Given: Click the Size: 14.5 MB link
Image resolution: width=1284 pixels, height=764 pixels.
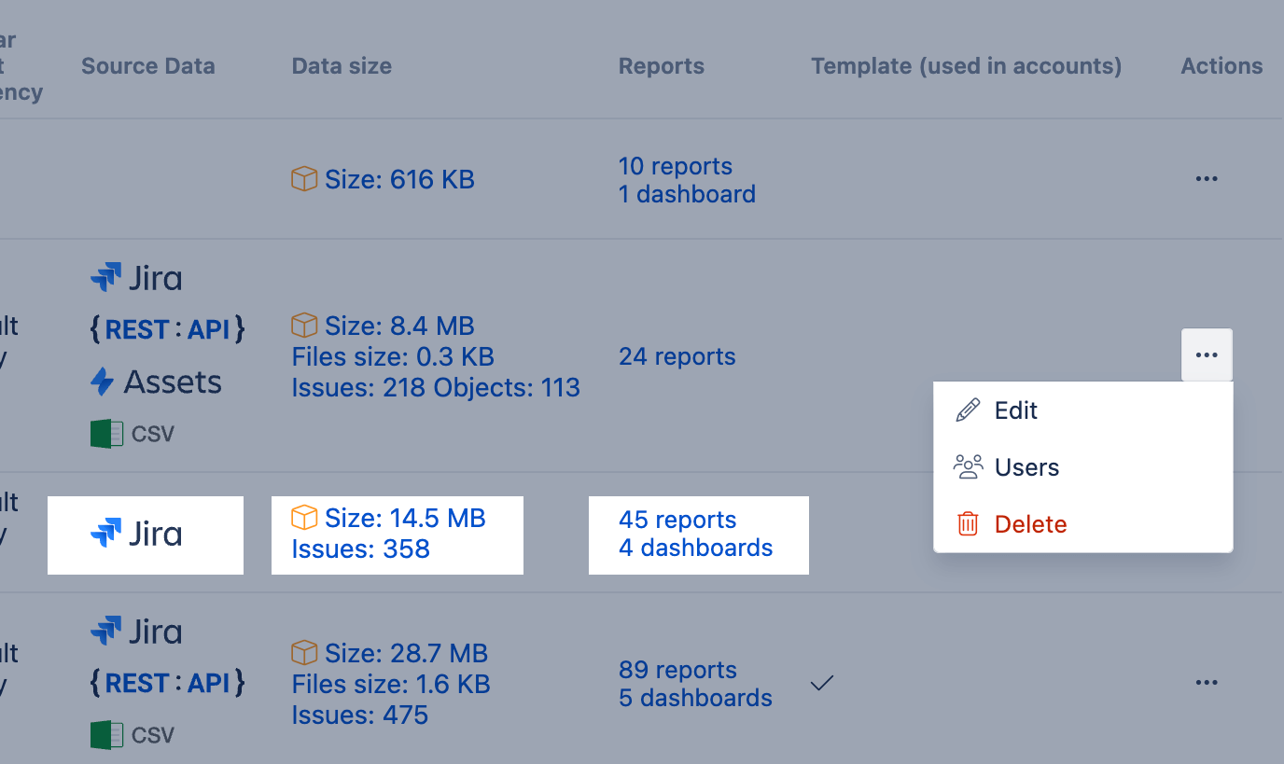Looking at the screenshot, I should click(405, 518).
